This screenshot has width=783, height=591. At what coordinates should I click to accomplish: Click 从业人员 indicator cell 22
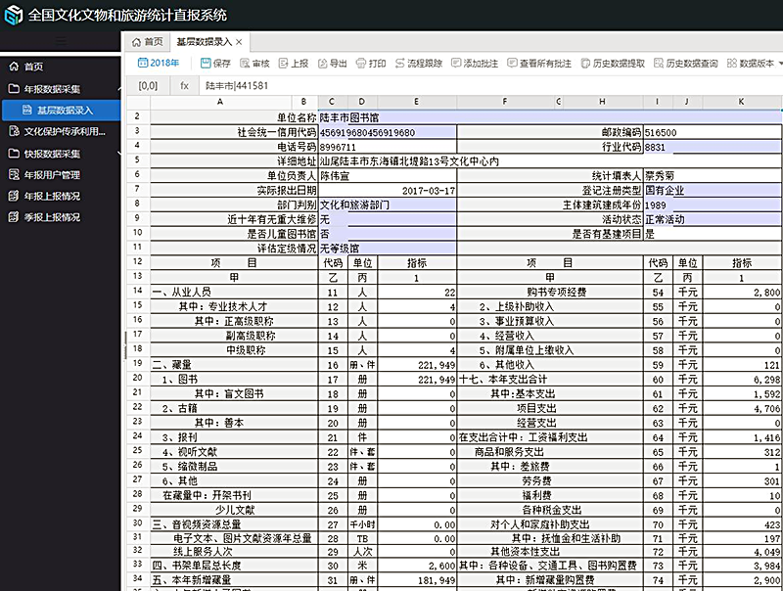pyautogui.click(x=417, y=292)
